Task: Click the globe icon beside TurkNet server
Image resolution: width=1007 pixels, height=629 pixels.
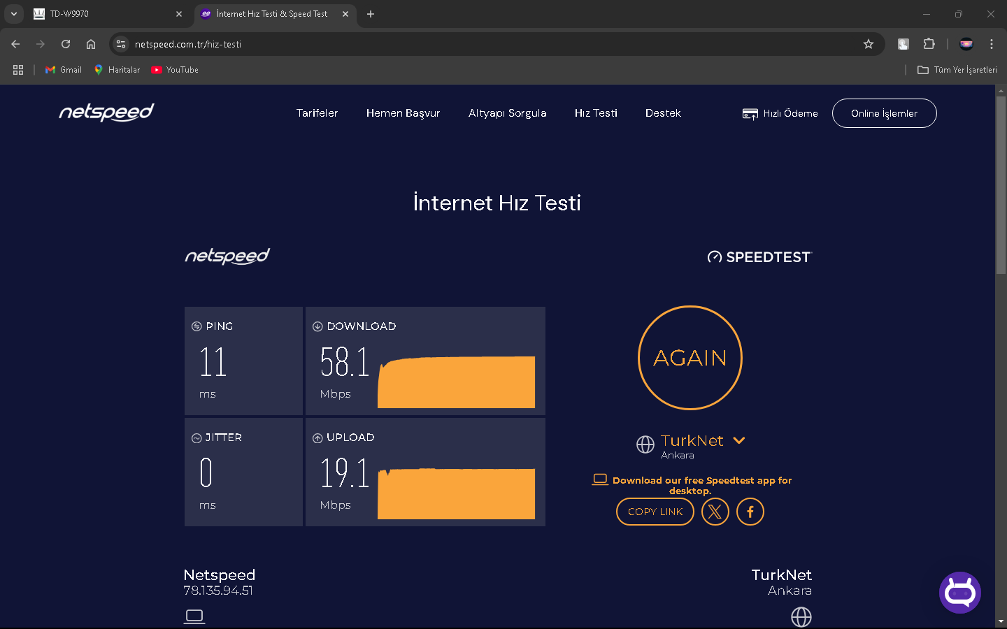Action: point(645,444)
